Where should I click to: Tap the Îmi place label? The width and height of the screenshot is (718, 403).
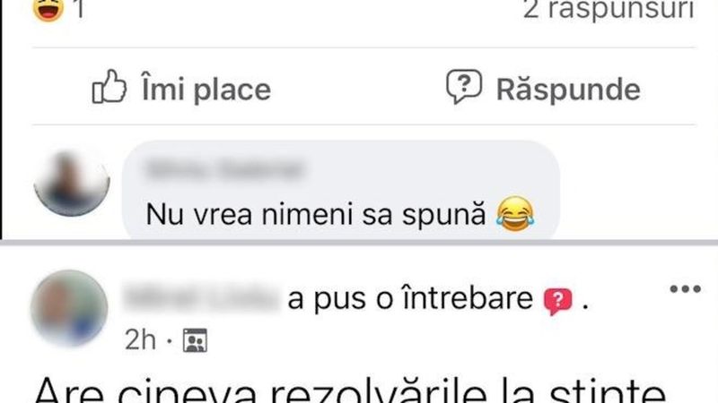tap(206, 89)
